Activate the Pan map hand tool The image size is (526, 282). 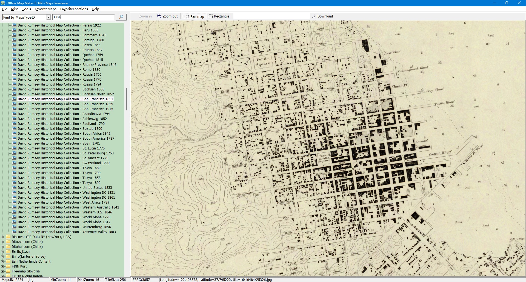tap(195, 16)
